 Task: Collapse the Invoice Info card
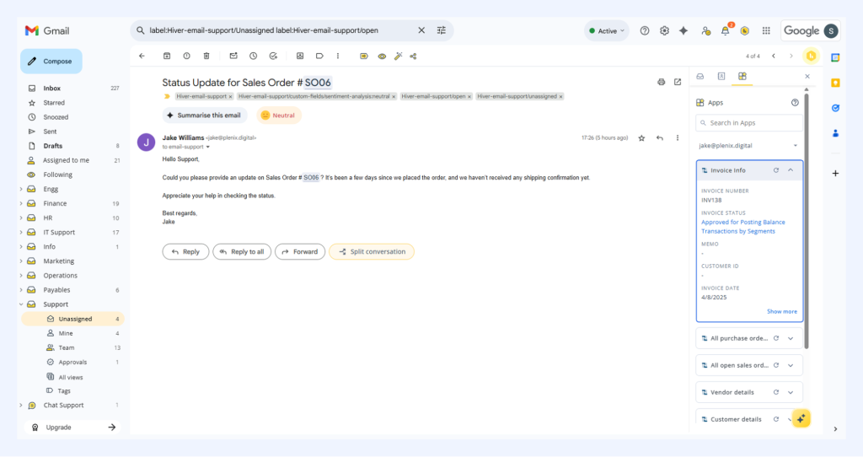coord(791,170)
